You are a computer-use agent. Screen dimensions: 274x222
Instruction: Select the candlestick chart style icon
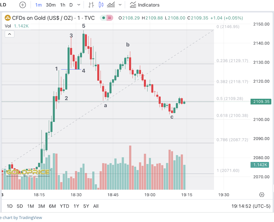(101, 5)
